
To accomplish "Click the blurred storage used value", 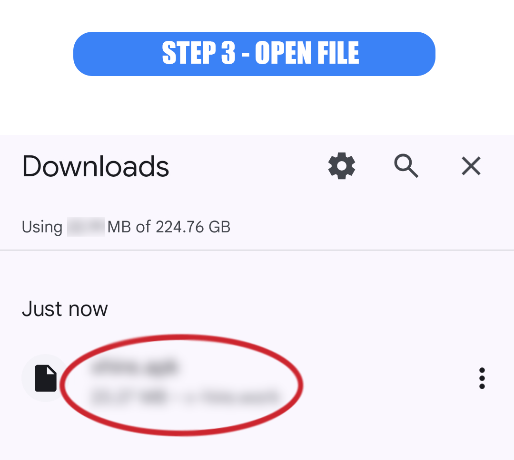I will click(x=86, y=227).
